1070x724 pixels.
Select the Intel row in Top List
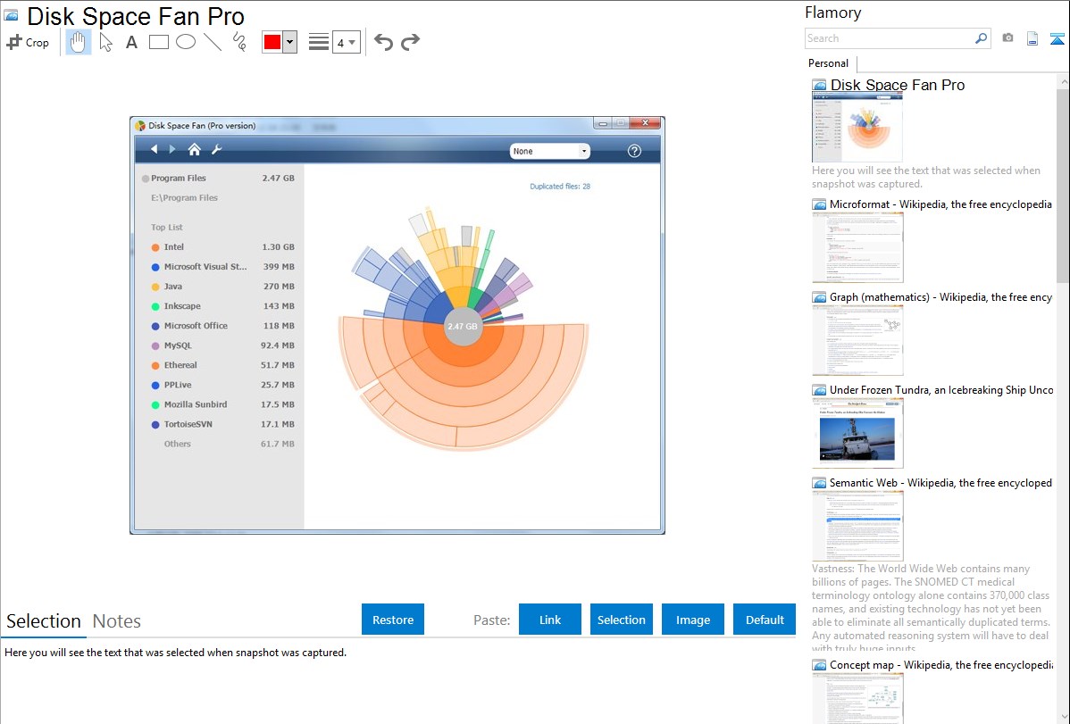[222, 247]
